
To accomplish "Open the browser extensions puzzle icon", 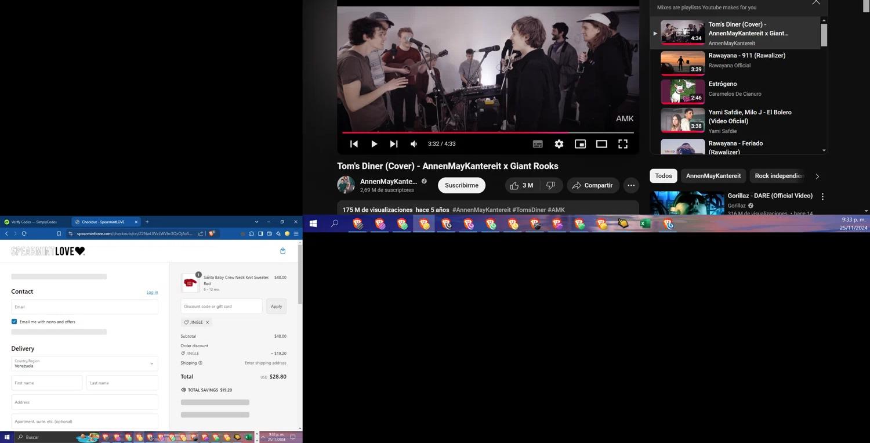I will [x=252, y=233].
